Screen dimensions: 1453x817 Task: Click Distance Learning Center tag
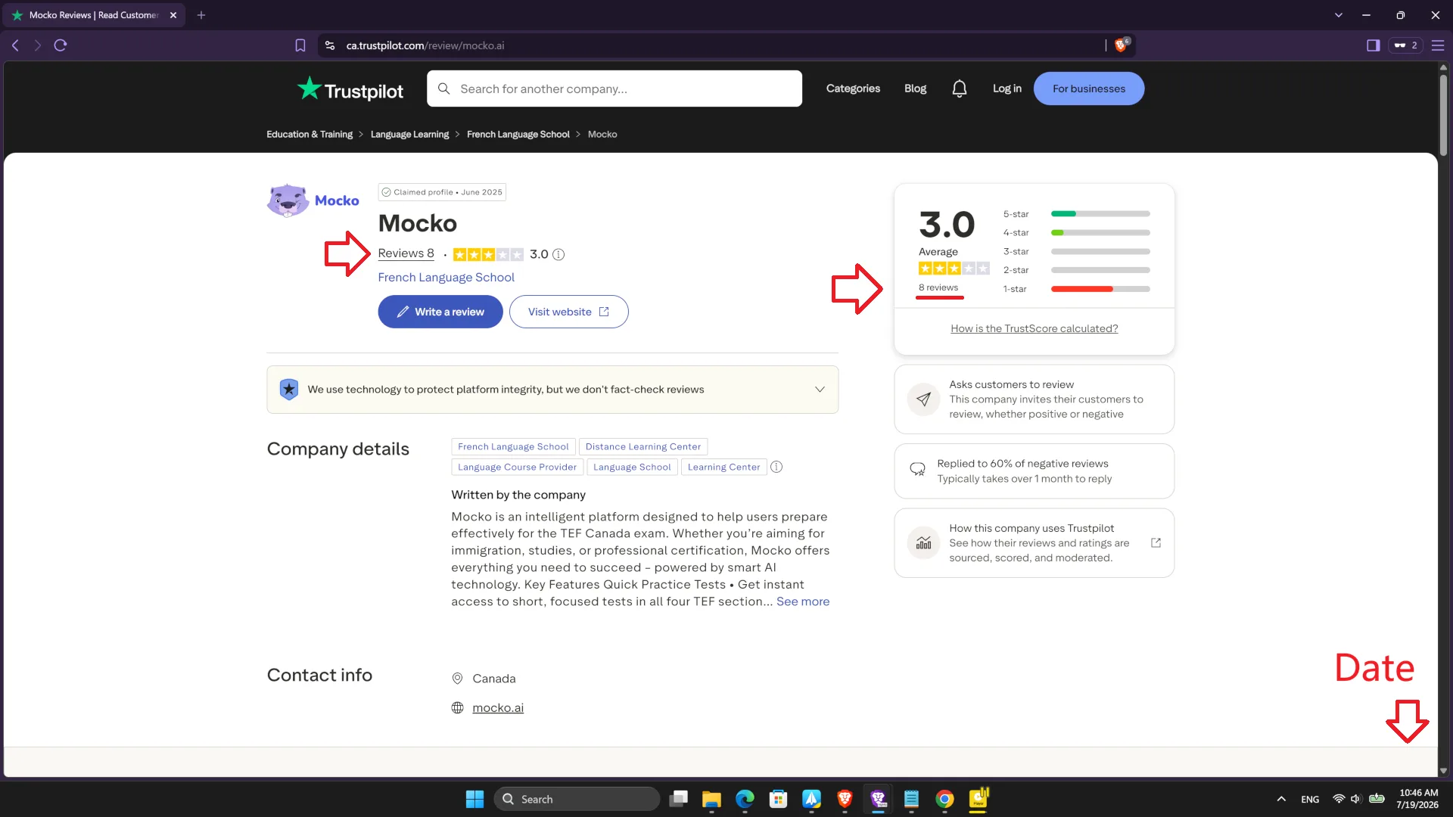click(x=642, y=447)
